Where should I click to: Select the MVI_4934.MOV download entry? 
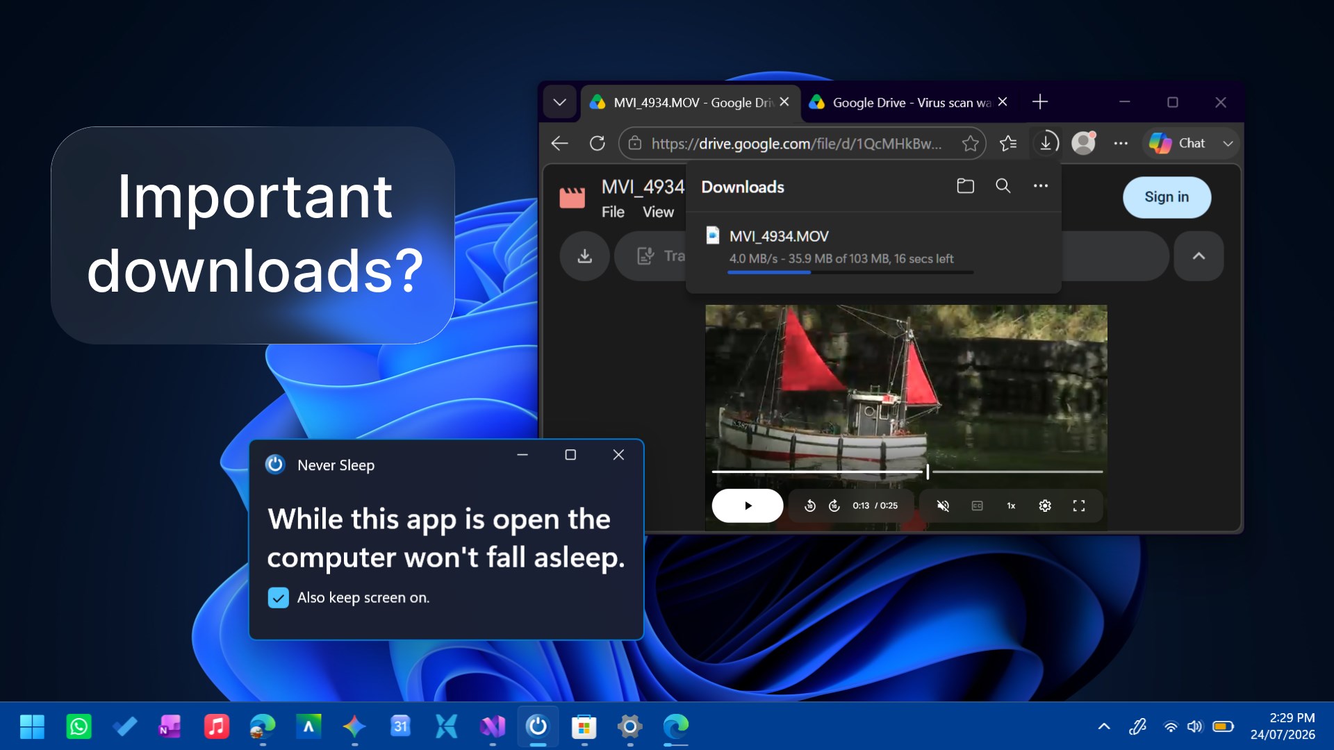[873, 251]
